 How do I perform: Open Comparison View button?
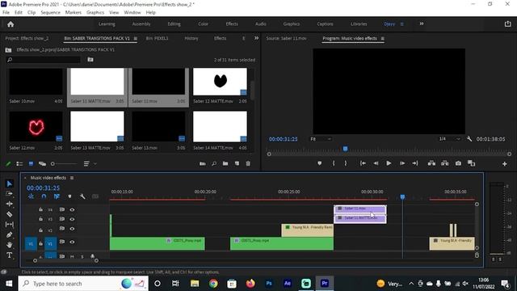pyautogui.click(x=471, y=163)
